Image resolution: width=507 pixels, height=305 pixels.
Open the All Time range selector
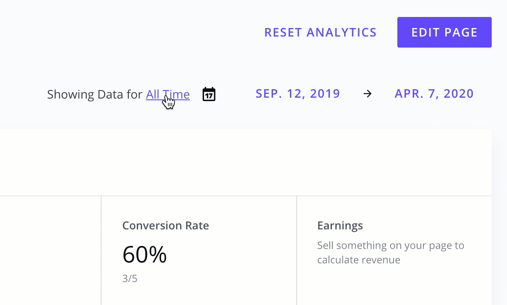(x=168, y=94)
